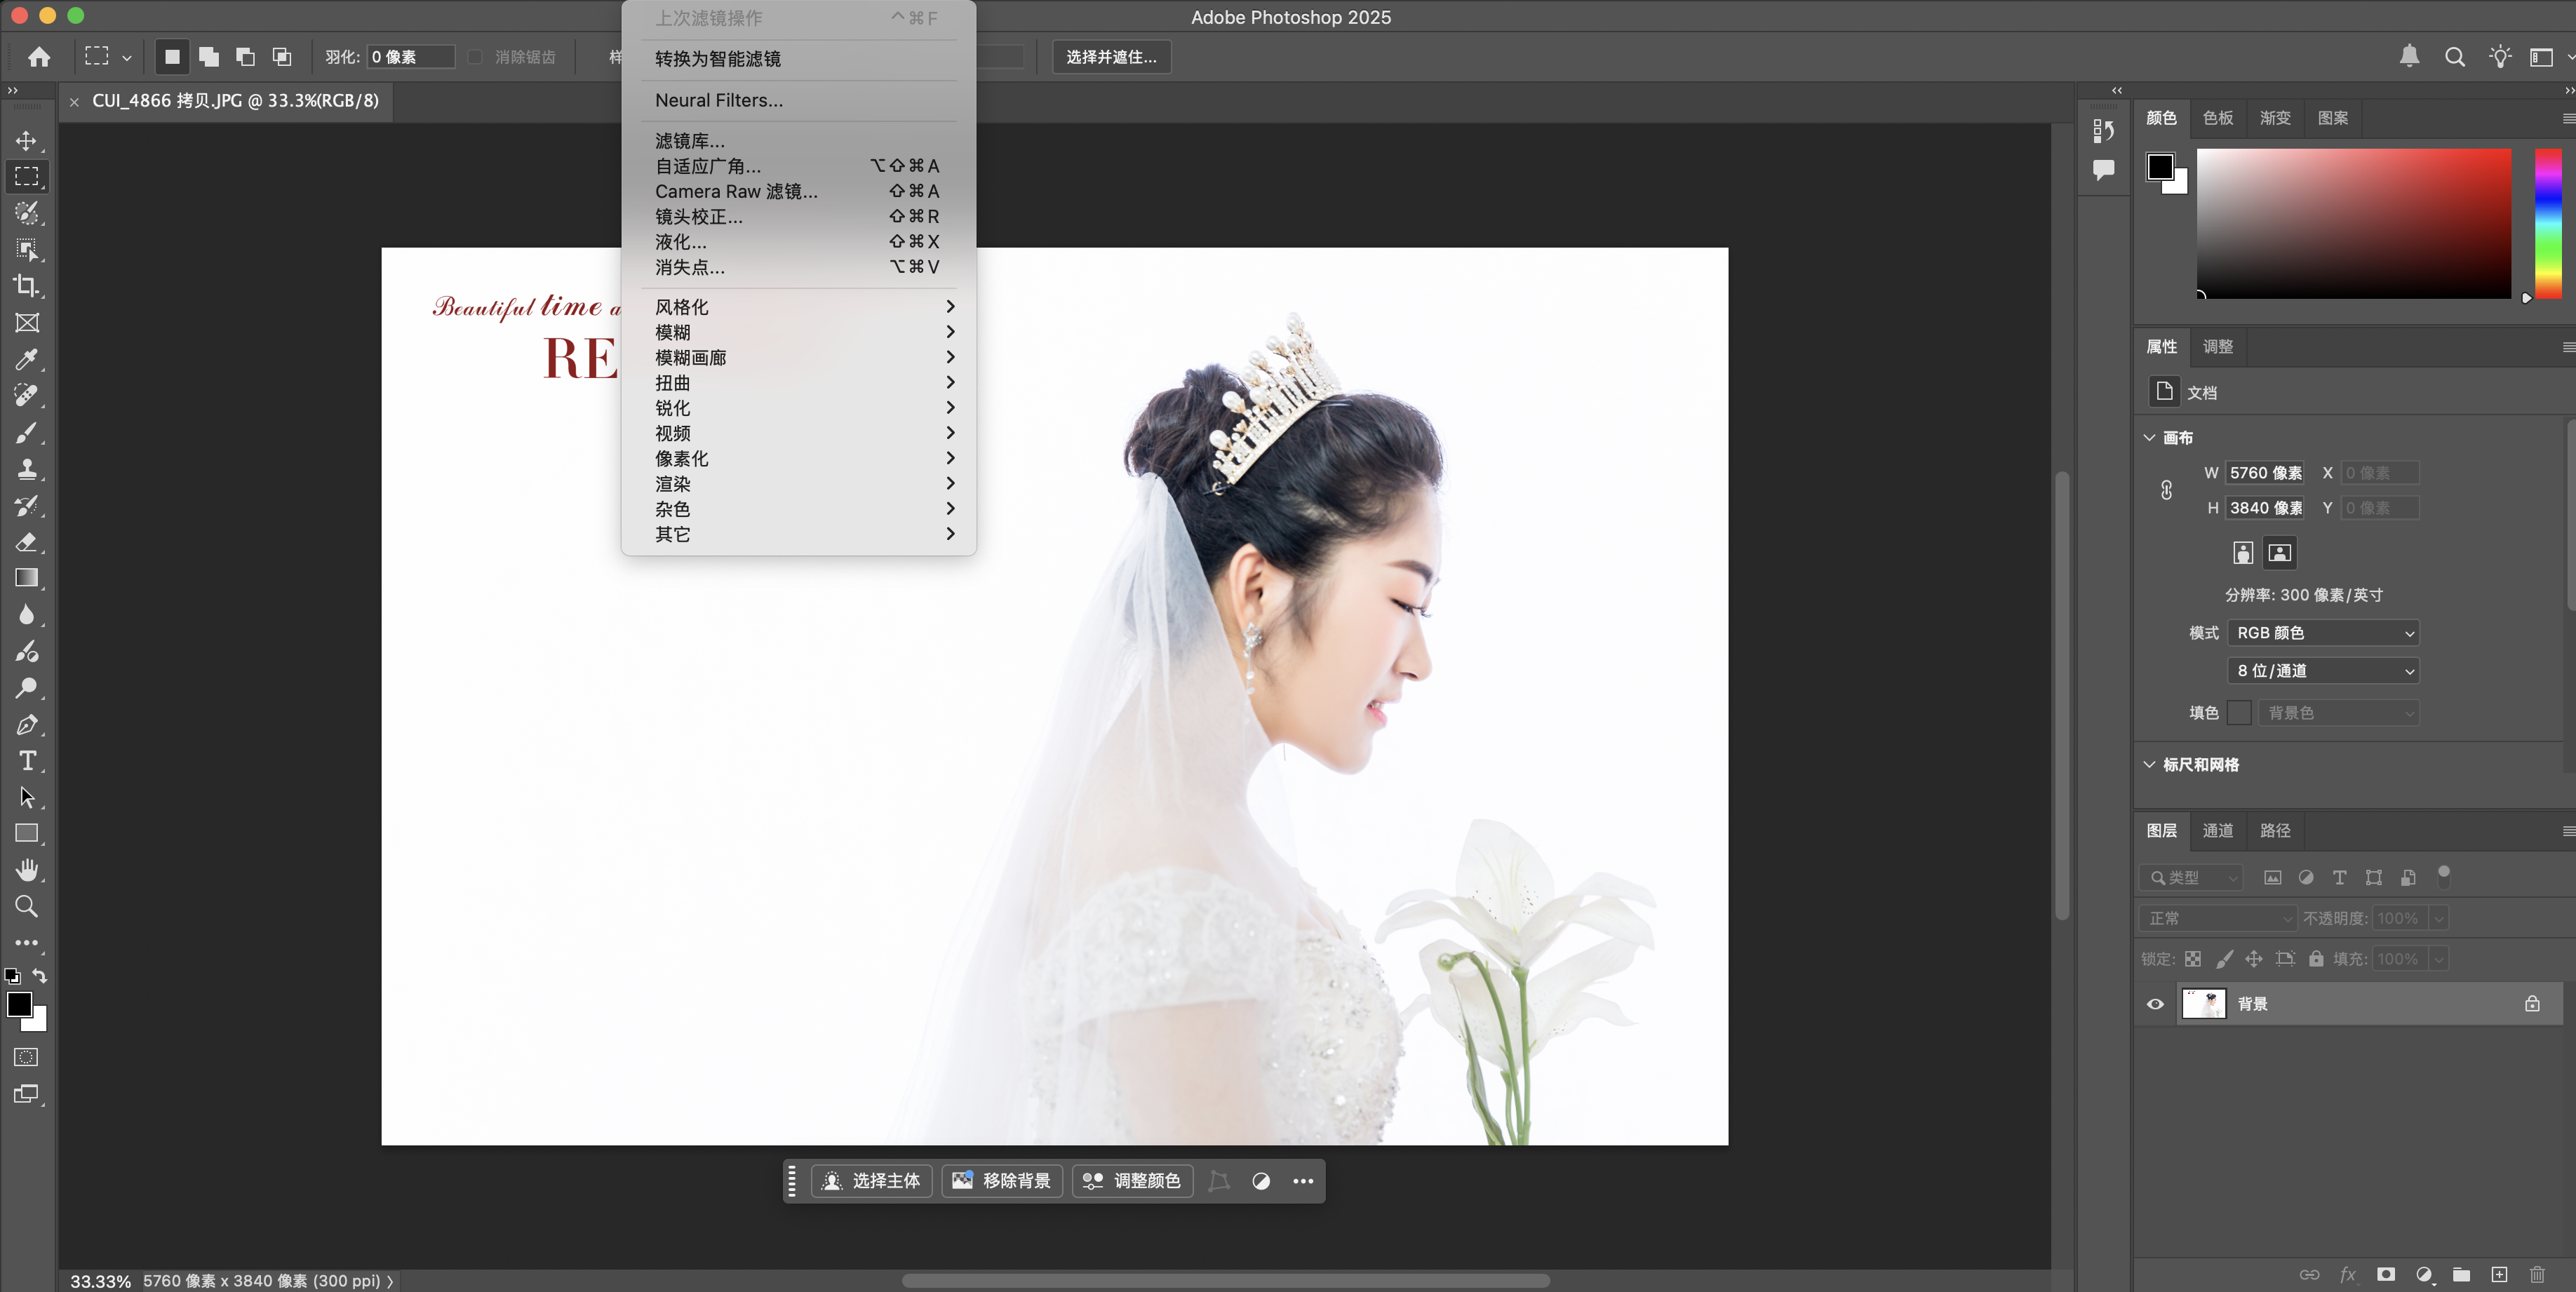The height and width of the screenshot is (1292, 2576).
Task: Select the Crop tool
Action: tap(26, 286)
